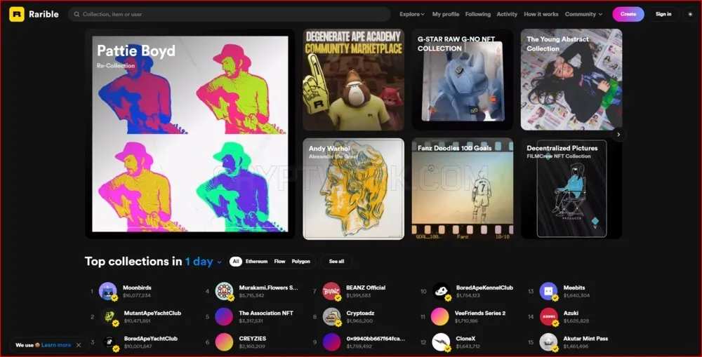Open How it works page
The image size is (702, 357).
point(541,14)
